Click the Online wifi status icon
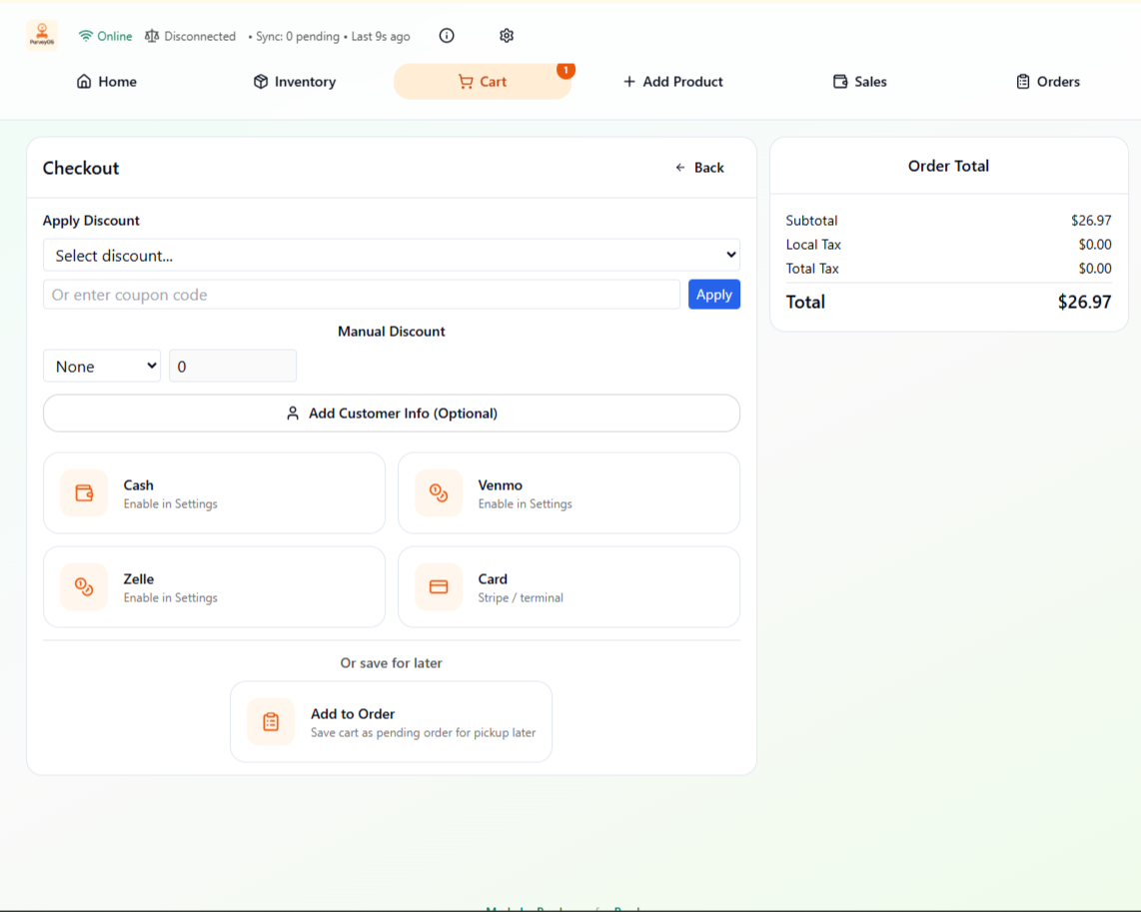The image size is (1141, 912). click(x=86, y=36)
